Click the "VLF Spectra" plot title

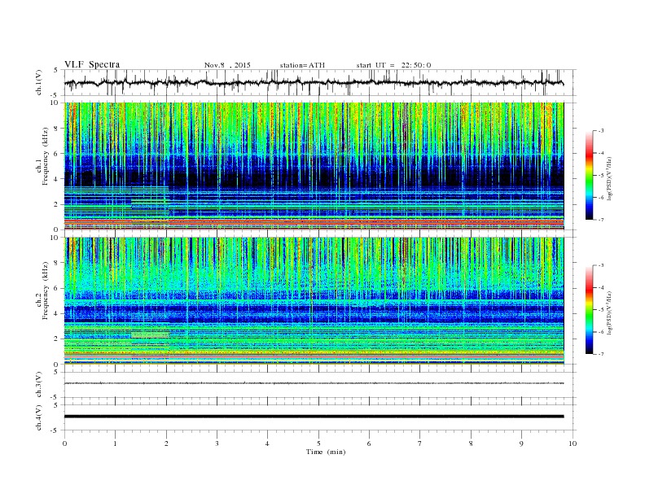click(92, 64)
